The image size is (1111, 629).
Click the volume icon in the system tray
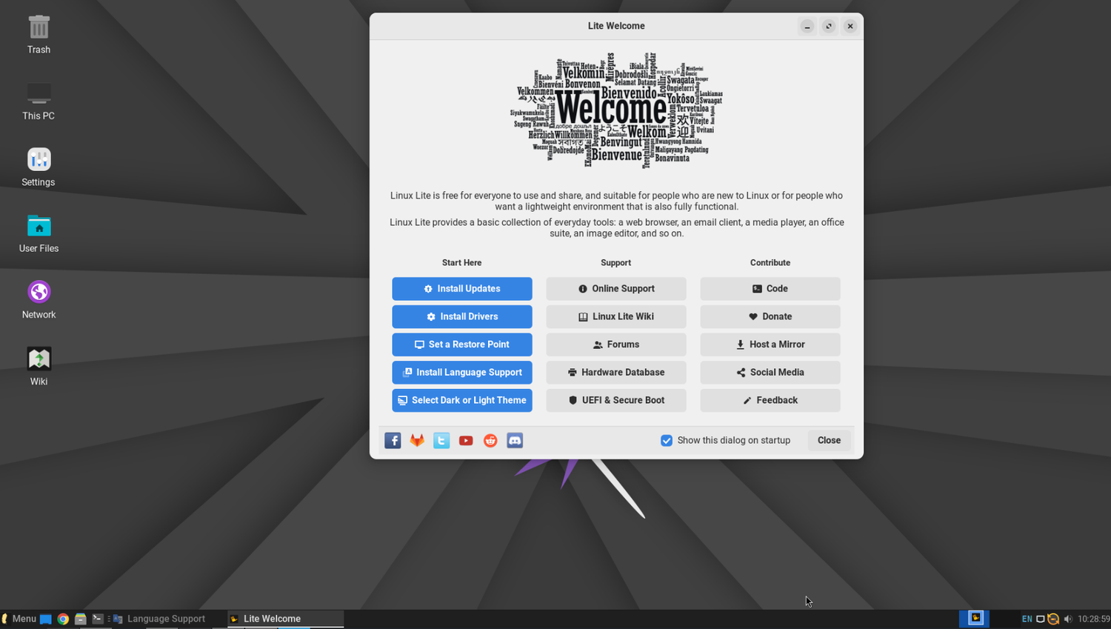(1067, 618)
